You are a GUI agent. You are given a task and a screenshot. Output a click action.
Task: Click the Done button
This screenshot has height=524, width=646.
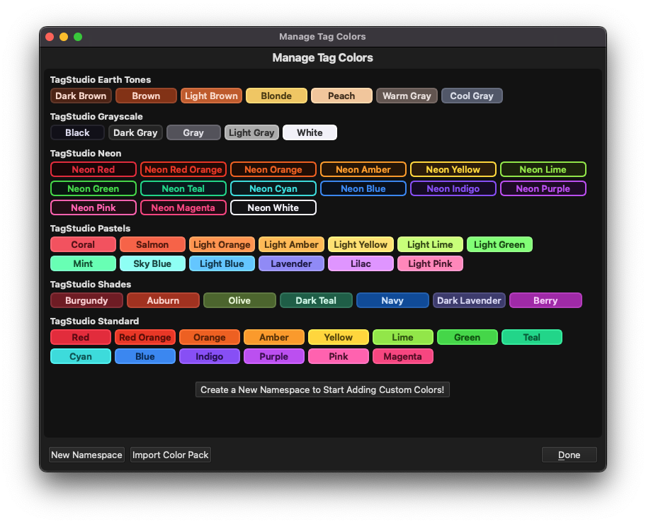[x=569, y=455]
